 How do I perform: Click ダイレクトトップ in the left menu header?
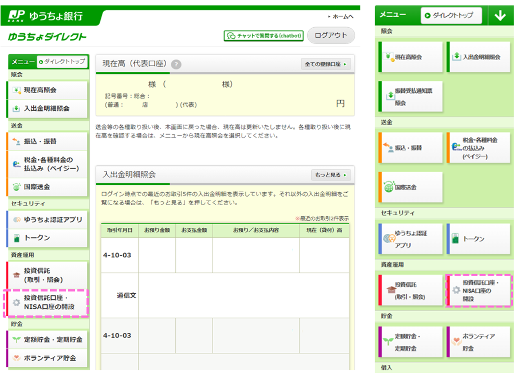click(62, 62)
